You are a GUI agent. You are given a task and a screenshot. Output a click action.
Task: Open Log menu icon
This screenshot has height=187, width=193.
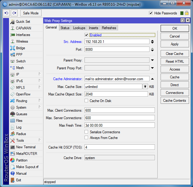[x=12, y=127]
